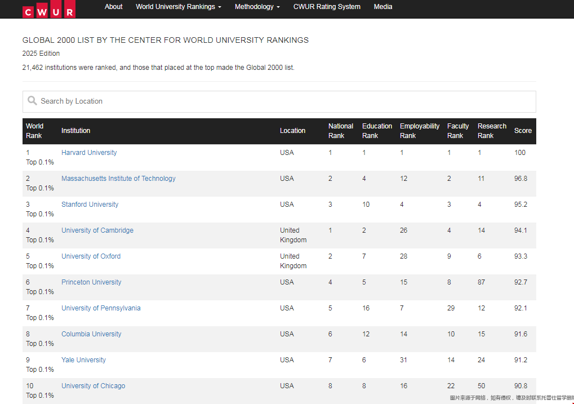Open University of Chicago link

click(93, 386)
